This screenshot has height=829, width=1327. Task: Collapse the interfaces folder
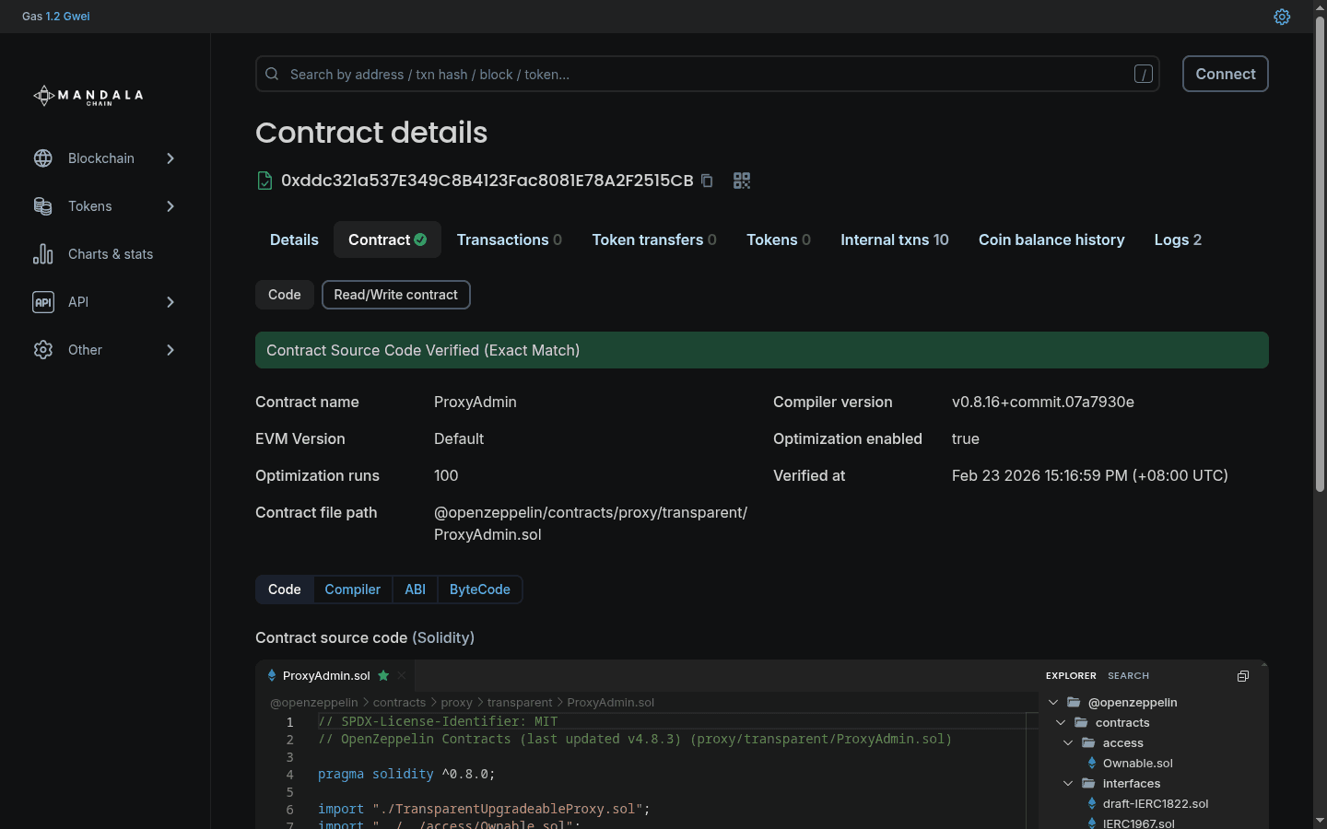point(1068,783)
